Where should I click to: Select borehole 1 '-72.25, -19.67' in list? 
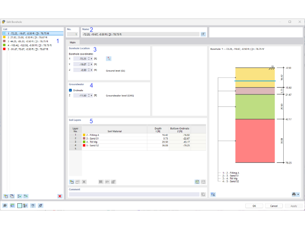33,33
